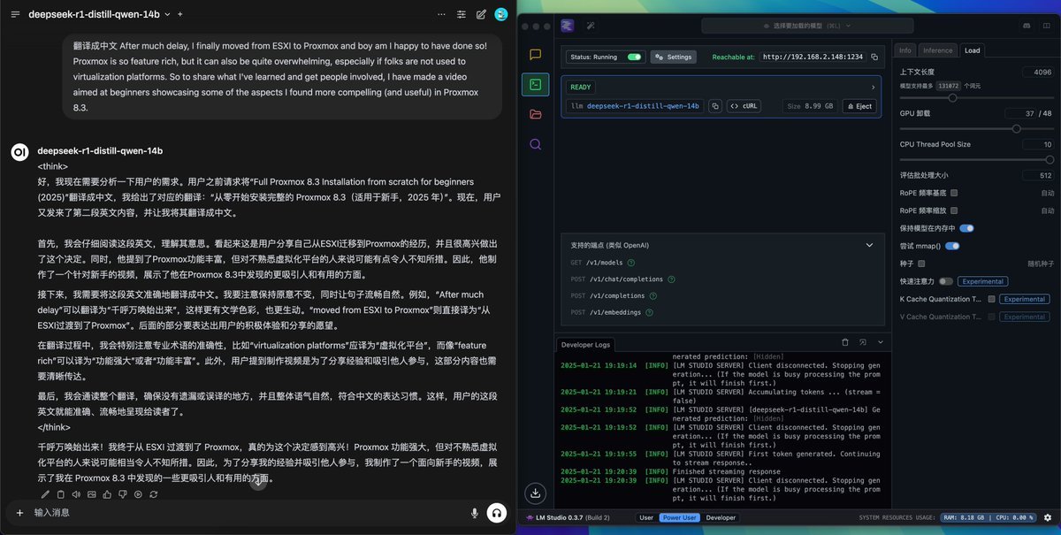Adjust the GPU 卸载 slider handle
1061x535 pixels.
[1016, 128]
